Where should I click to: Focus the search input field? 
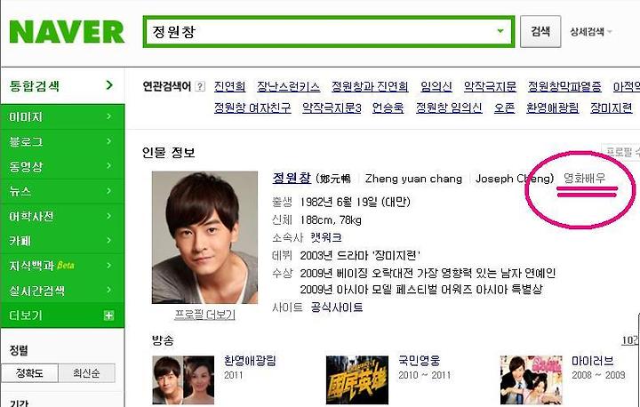point(320,31)
